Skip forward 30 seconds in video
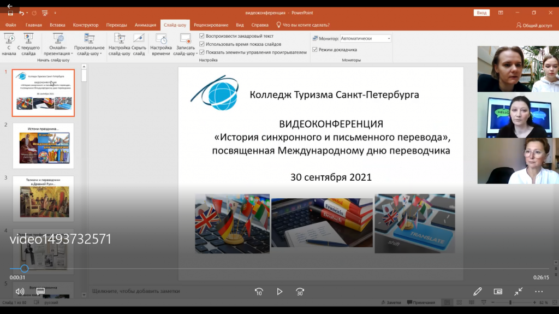The width and height of the screenshot is (559, 314). tap(300, 292)
